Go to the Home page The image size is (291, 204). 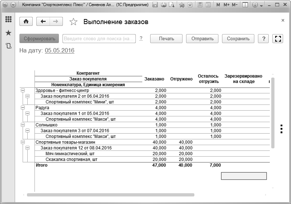pyautogui.click(x=26, y=22)
